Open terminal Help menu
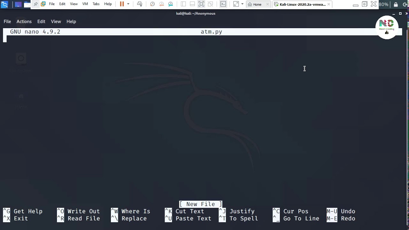Viewport: 409px width, 230px height. click(71, 21)
